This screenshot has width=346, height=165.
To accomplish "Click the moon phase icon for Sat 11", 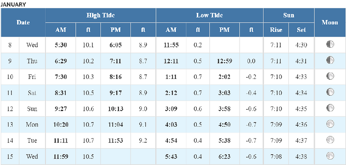I will click(330, 92).
